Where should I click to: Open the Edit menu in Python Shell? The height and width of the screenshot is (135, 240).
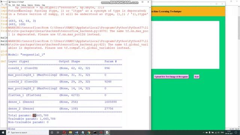click(13, 5)
